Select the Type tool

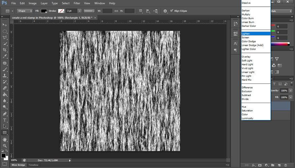pos(5,120)
